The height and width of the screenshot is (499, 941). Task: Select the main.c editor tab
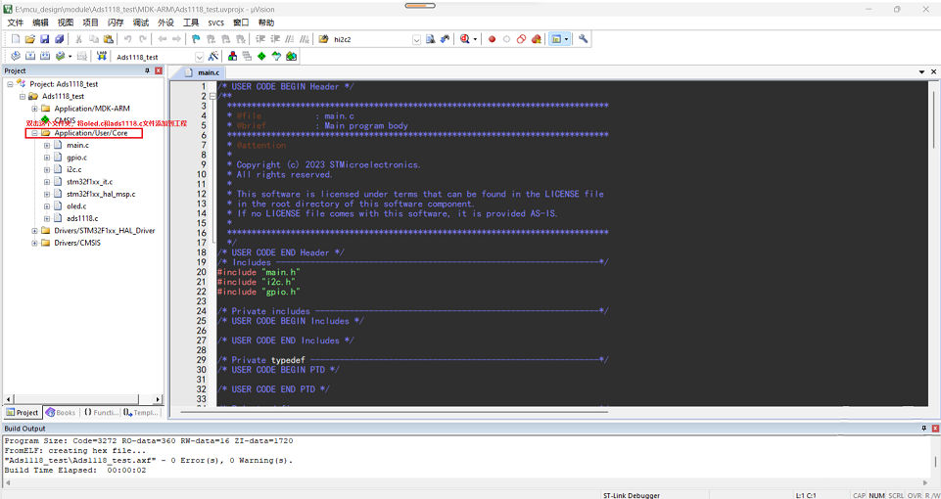coord(203,72)
